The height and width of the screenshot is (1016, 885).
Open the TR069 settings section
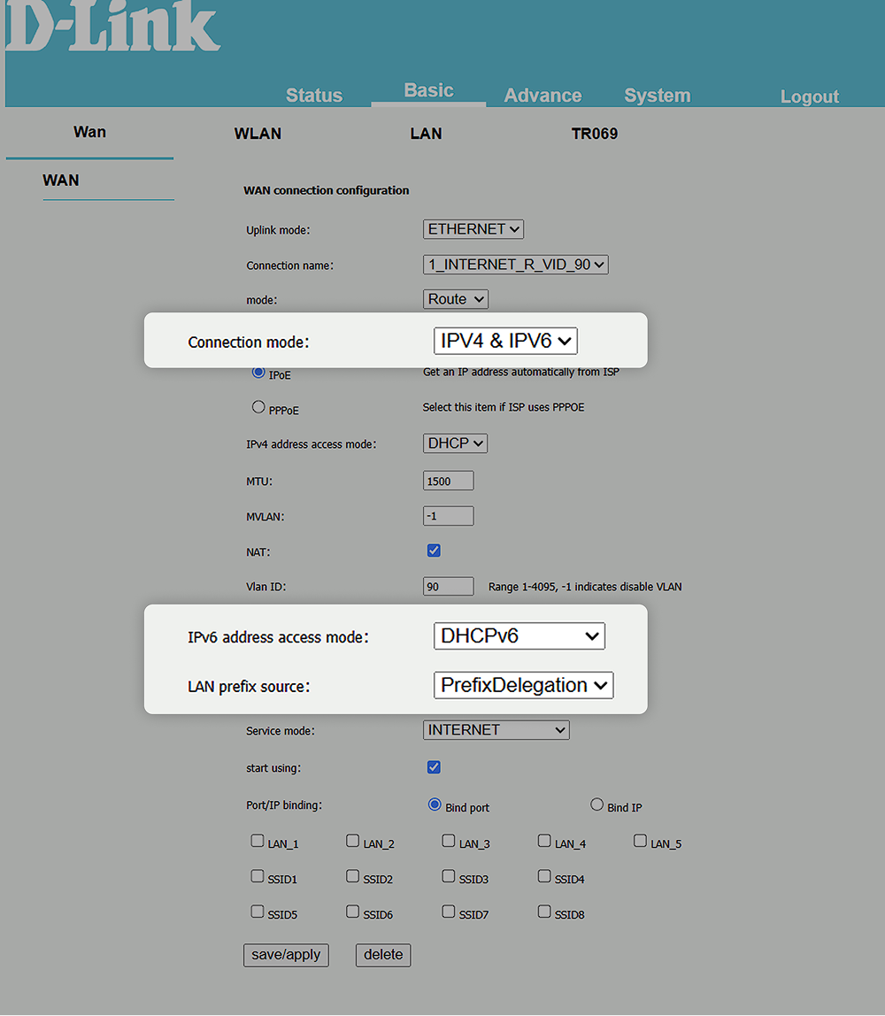click(x=594, y=134)
